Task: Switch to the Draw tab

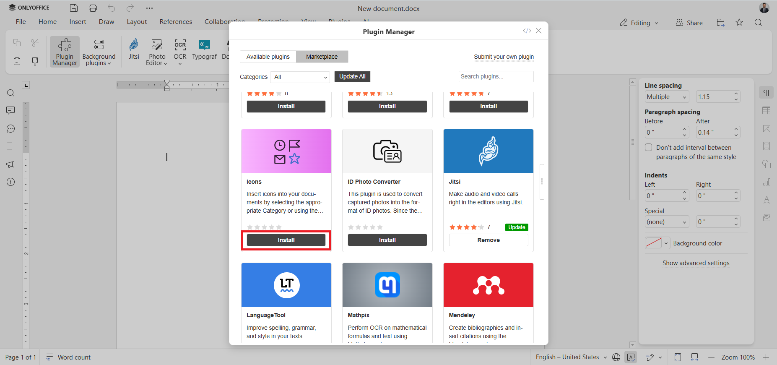Action: (107, 22)
